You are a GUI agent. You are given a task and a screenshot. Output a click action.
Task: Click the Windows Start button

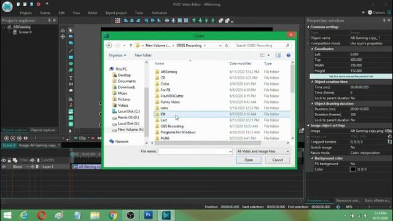point(7,215)
